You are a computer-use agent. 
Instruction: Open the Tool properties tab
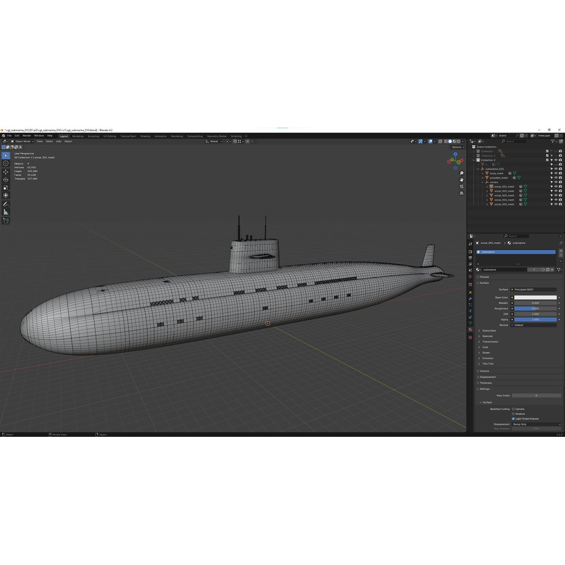(470, 244)
